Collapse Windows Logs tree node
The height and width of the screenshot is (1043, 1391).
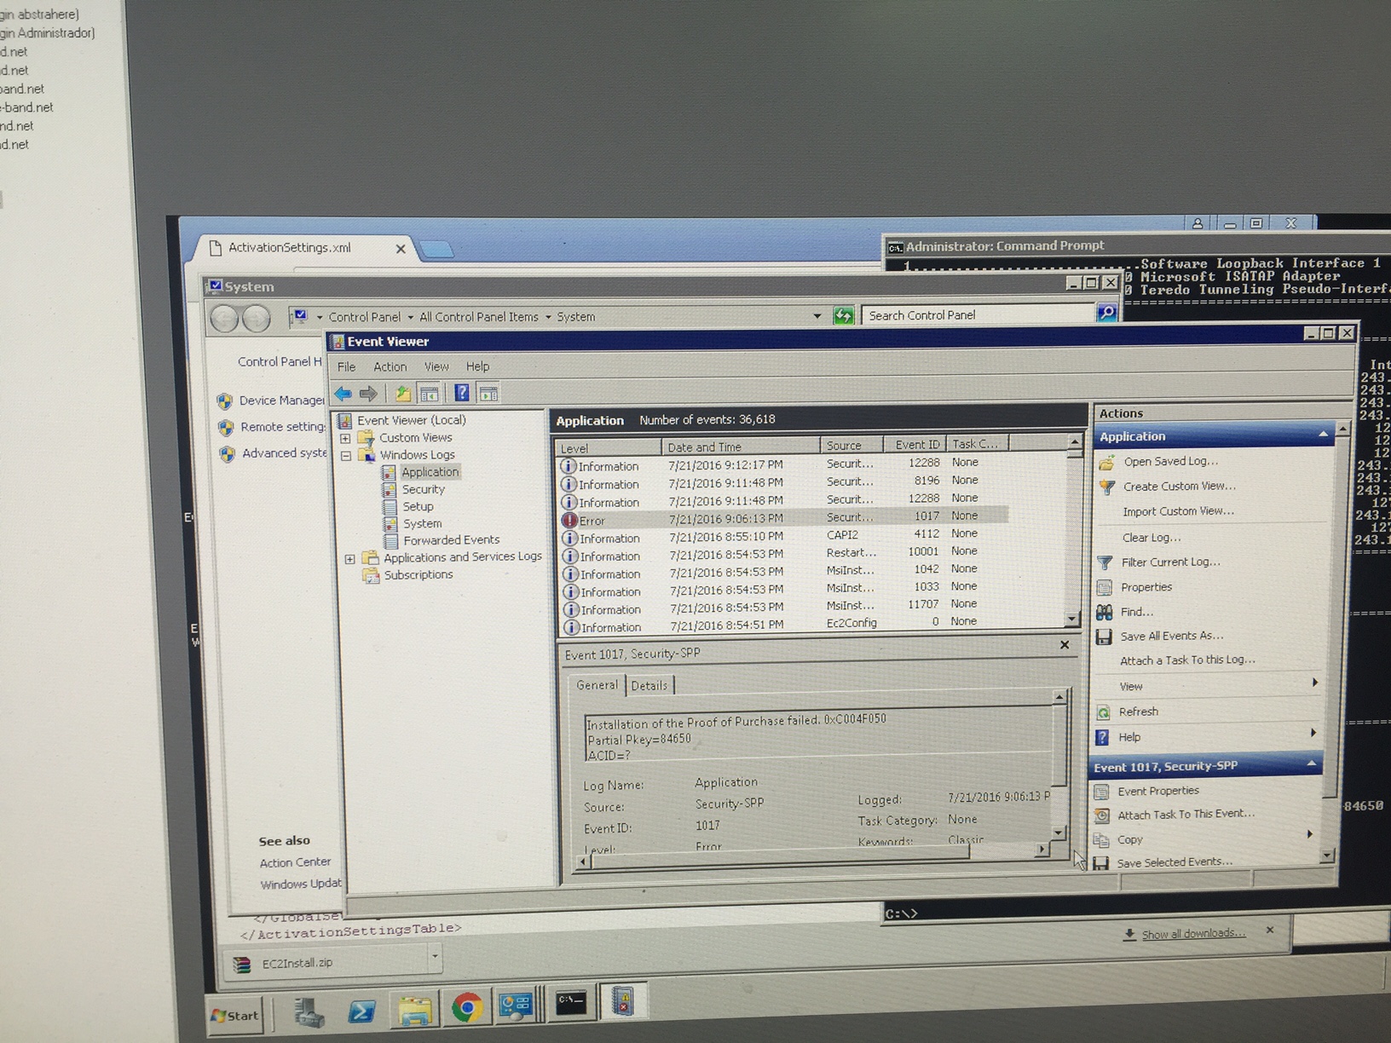[x=346, y=456]
